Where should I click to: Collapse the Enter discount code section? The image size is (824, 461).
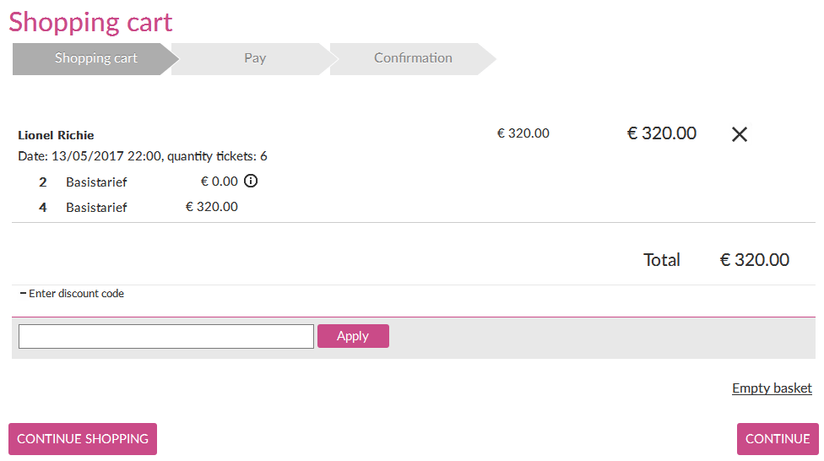tap(72, 294)
